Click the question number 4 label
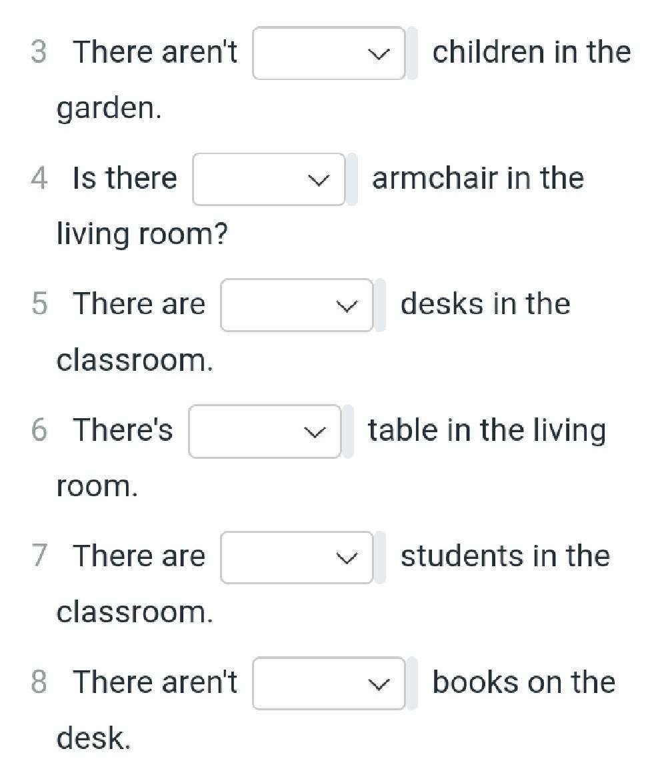This screenshot has height=765, width=668. [39, 179]
